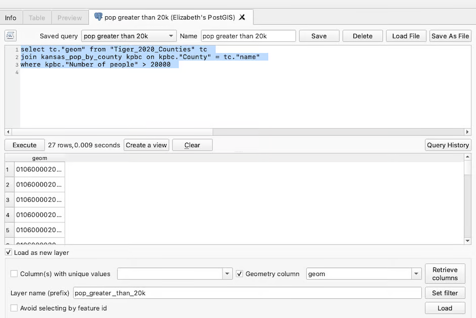Click Create a view button
The height and width of the screenshot is (318, 476).
pos(146,145)
